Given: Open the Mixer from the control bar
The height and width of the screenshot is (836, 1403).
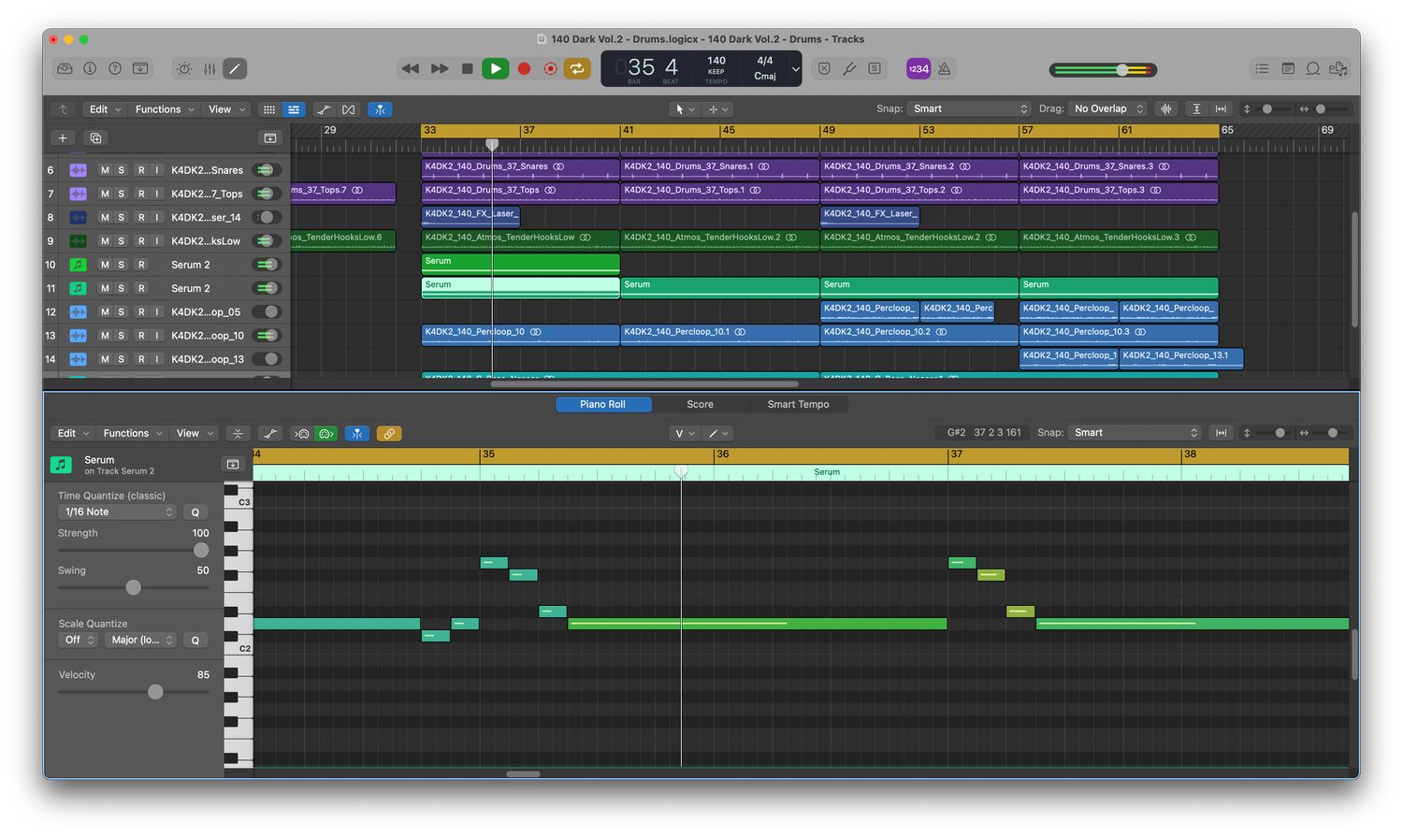Looking at the screenshot, I should click(210, 68).
